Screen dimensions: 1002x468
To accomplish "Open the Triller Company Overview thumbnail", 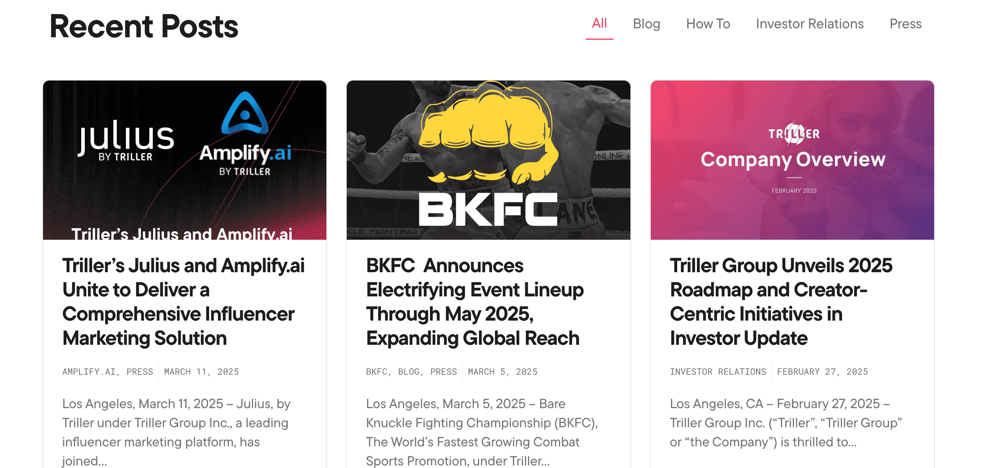I will tap(792, 160).
